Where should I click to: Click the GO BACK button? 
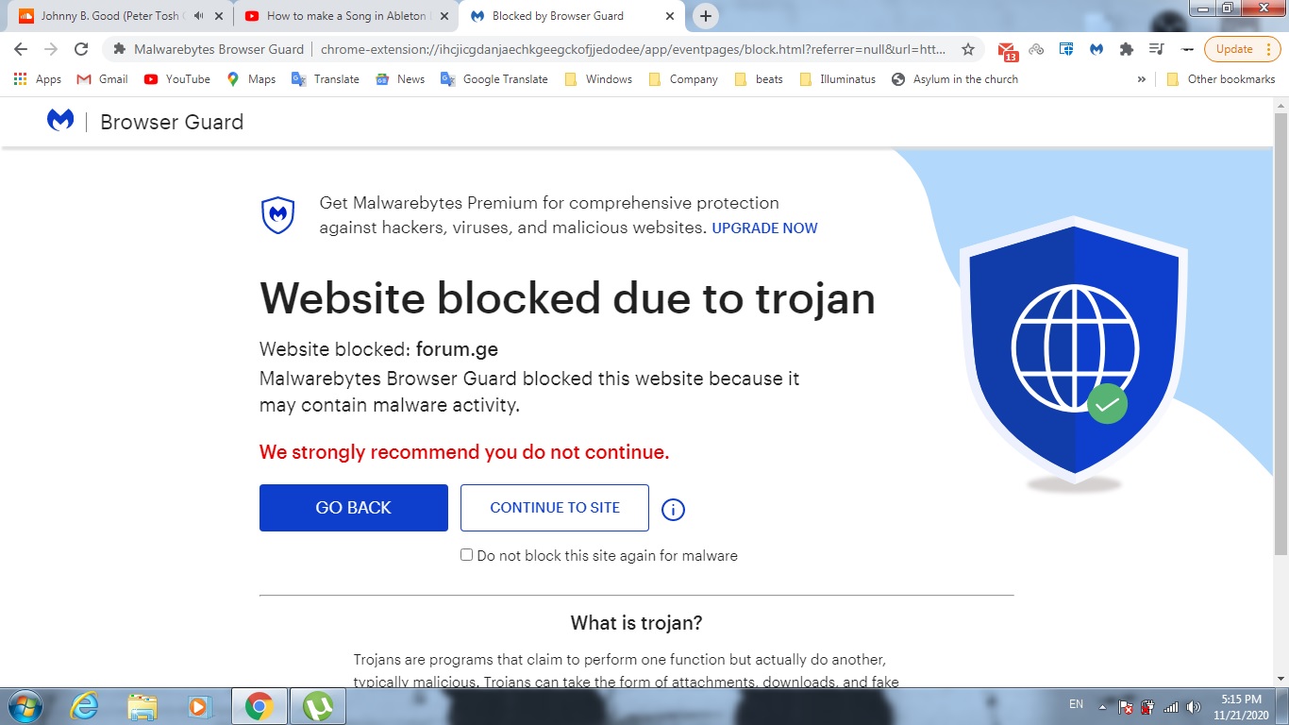[354, 508]
